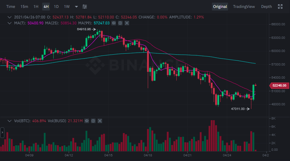
Task: Hide the Volume indicator bars
Action: pyautogui.click(x=87, y=121)
